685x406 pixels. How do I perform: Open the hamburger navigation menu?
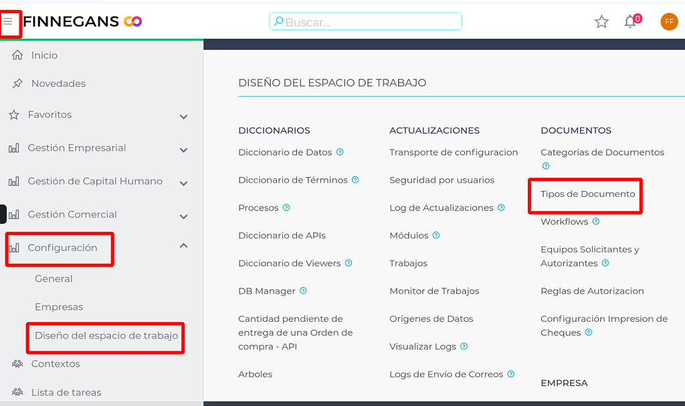pos(9,21)
